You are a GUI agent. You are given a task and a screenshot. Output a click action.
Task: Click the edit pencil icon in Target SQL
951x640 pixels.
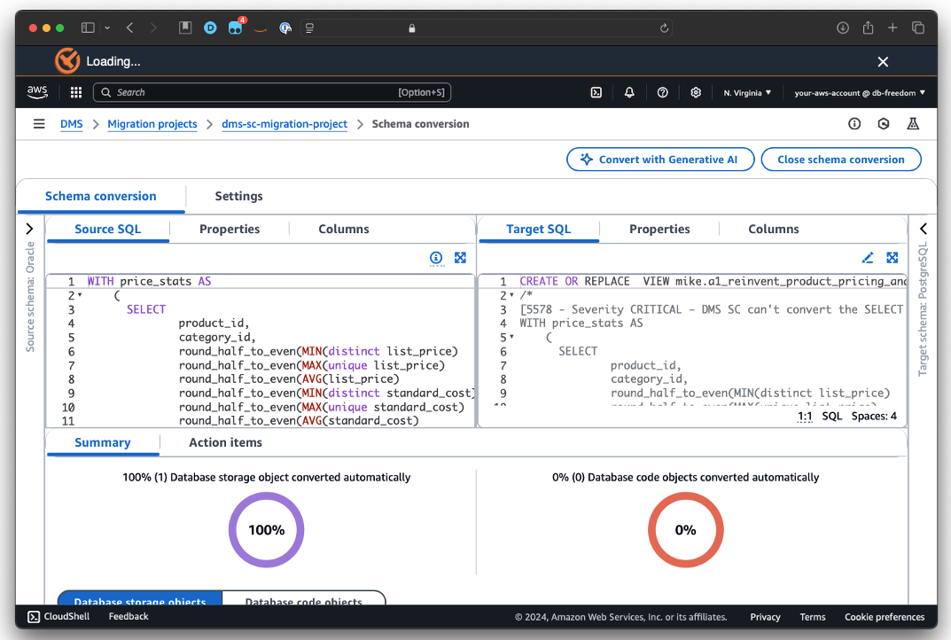868,258
